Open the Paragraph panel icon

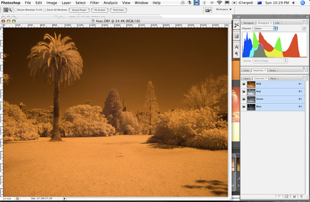pos(237,54)
